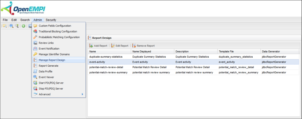The image size is (302, 119).
Task: Click the event_activity template file cell
Action: [x=239, y=62]
